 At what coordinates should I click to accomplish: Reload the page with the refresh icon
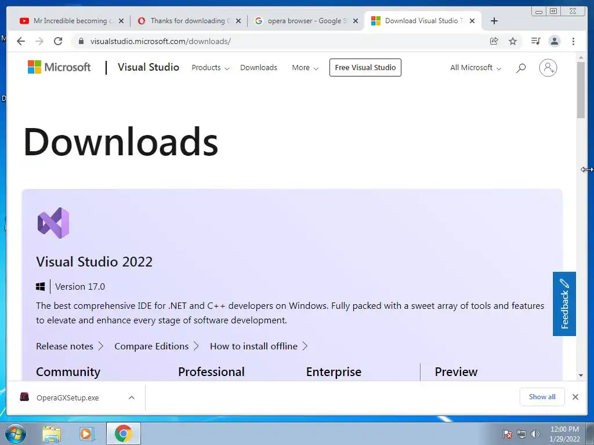(58, 41)
